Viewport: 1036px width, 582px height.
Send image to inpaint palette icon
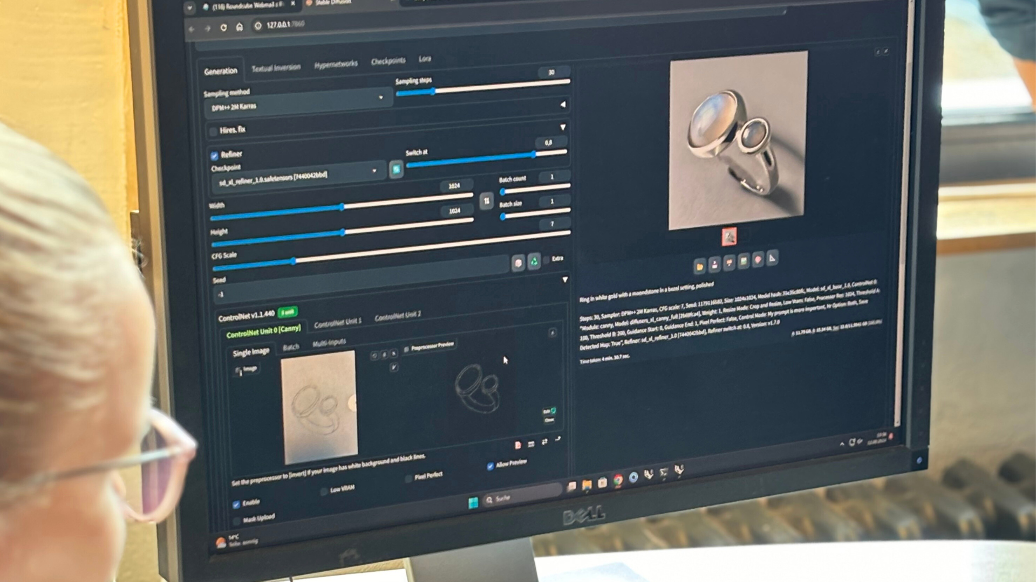tap(758, 260)
